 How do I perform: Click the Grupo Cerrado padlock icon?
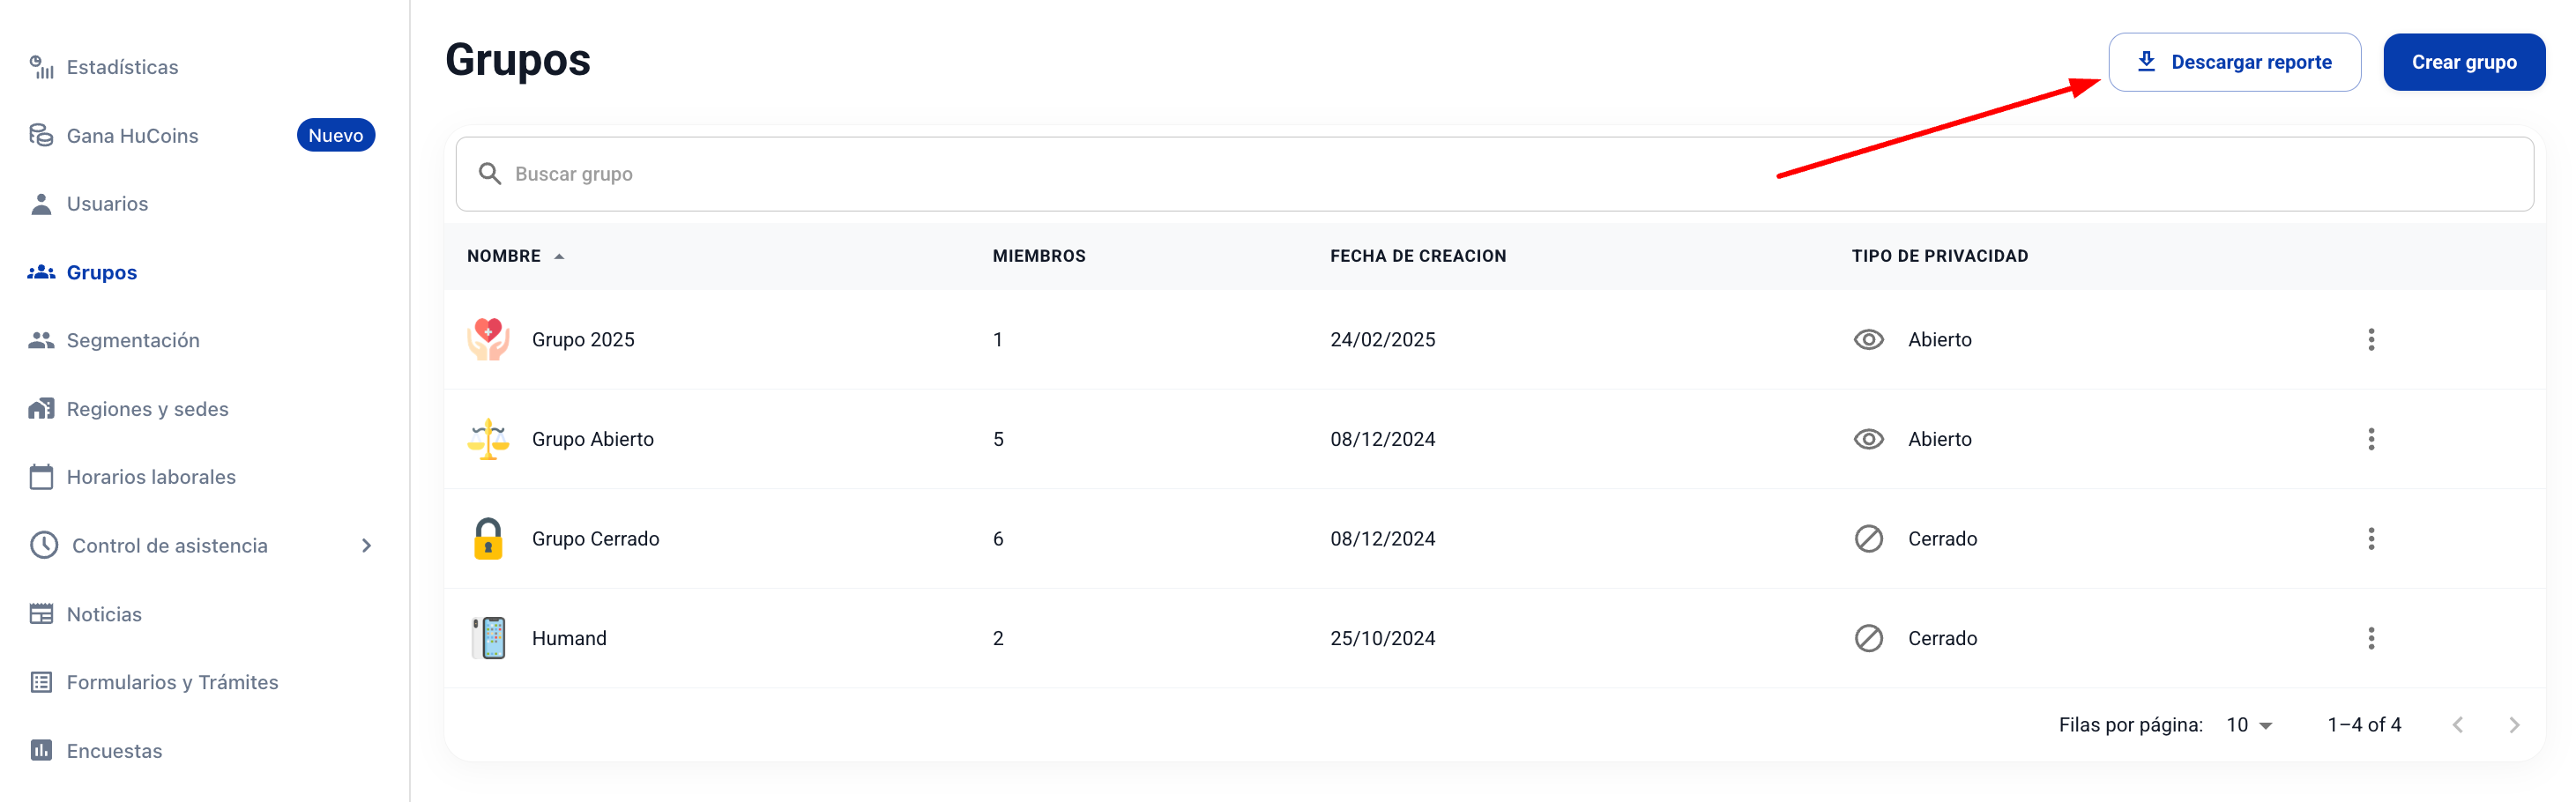point(488,539)
